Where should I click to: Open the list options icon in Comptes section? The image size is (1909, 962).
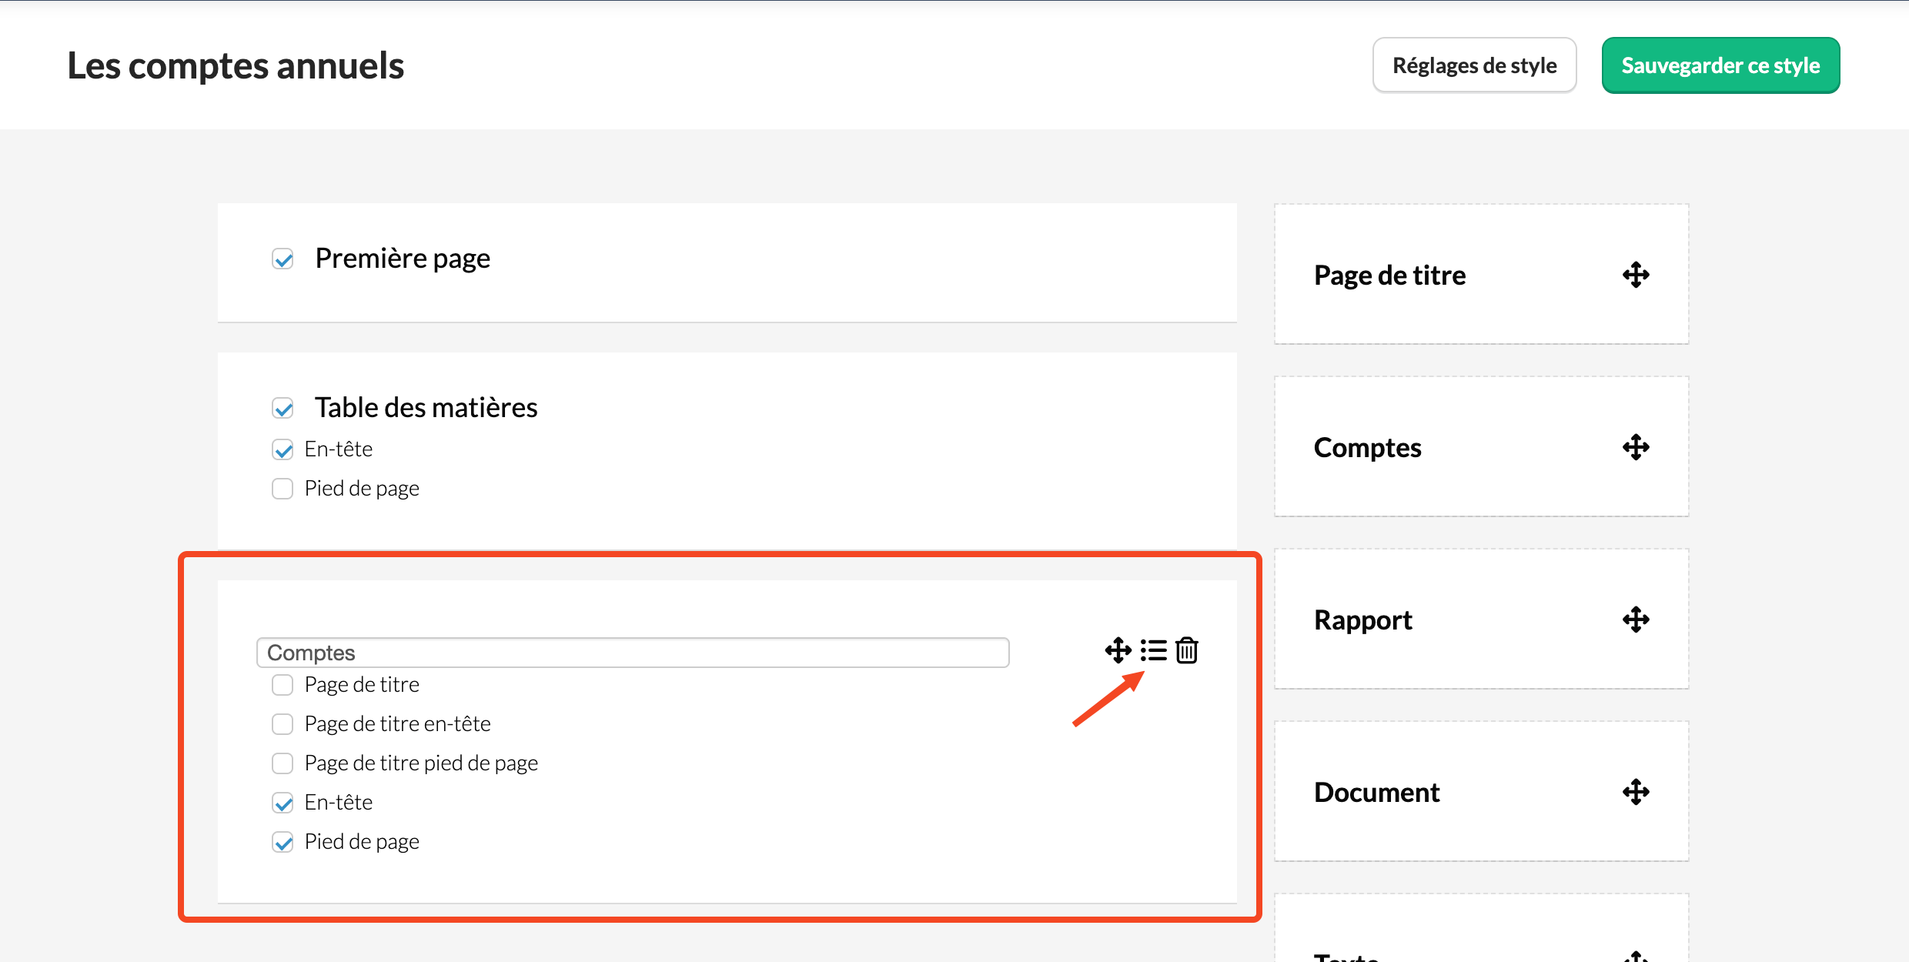tap(1153, 650)
